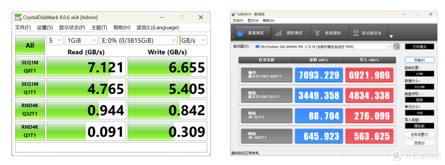
Task: Click the empty comment box in CrystalDiskMark
Action: point(111,147)
